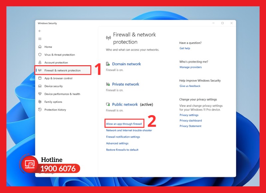Select Firewall & network protection sidebar item
This screenshot has height=193, width=266.
[63, 70]
